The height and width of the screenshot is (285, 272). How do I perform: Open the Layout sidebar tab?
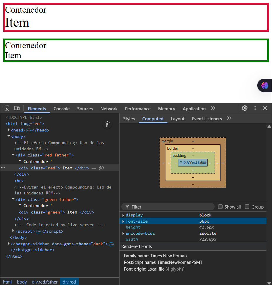click(x=178, y=119)
